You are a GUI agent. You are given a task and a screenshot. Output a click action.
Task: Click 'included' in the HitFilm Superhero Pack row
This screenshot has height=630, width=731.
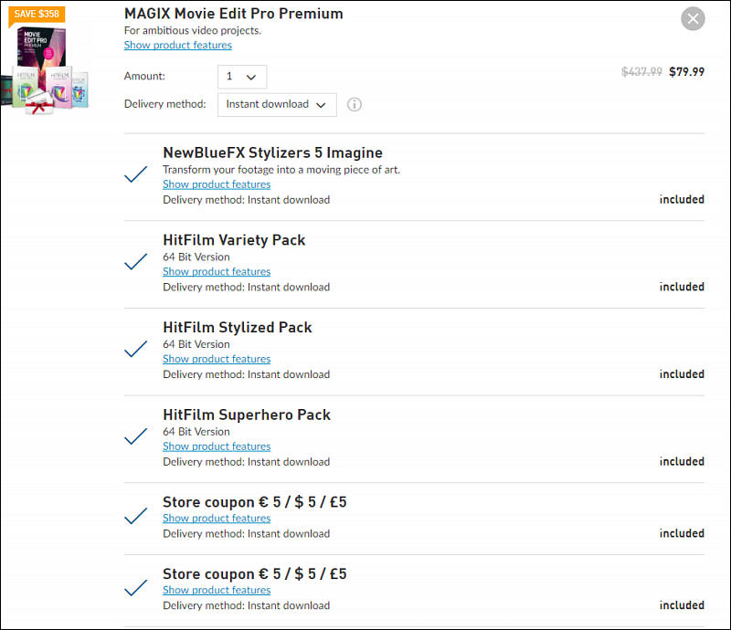click(x=682, y=461)
